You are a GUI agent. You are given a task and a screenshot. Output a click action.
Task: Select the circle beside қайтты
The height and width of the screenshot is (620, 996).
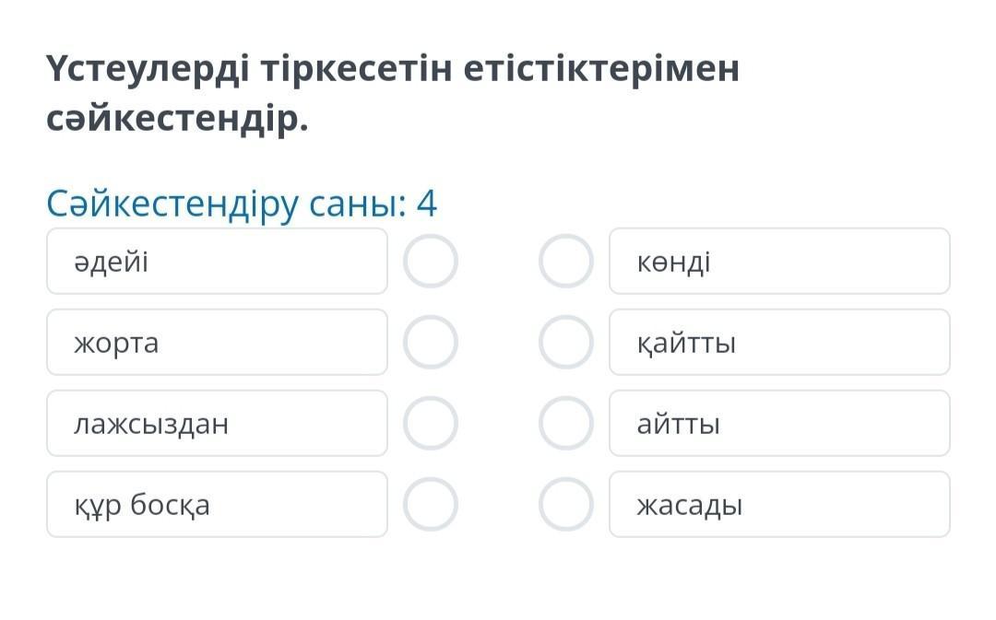565,343
